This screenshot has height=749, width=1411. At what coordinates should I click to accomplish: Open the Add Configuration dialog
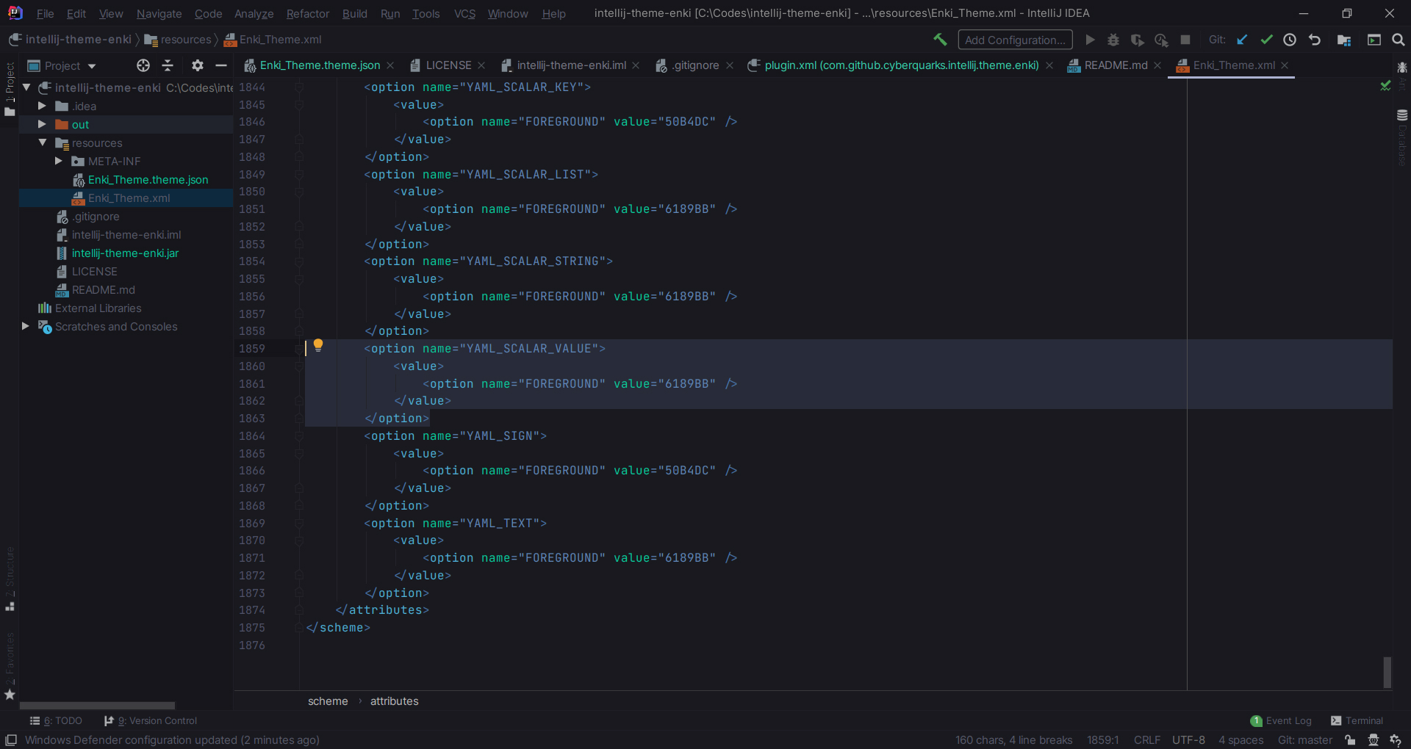tap(1015, 40)
